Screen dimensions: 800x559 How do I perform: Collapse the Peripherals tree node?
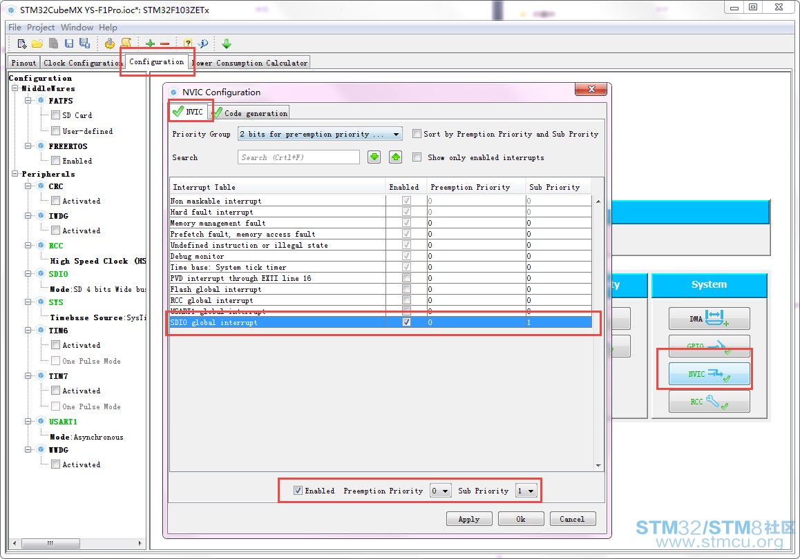point(15,174)
